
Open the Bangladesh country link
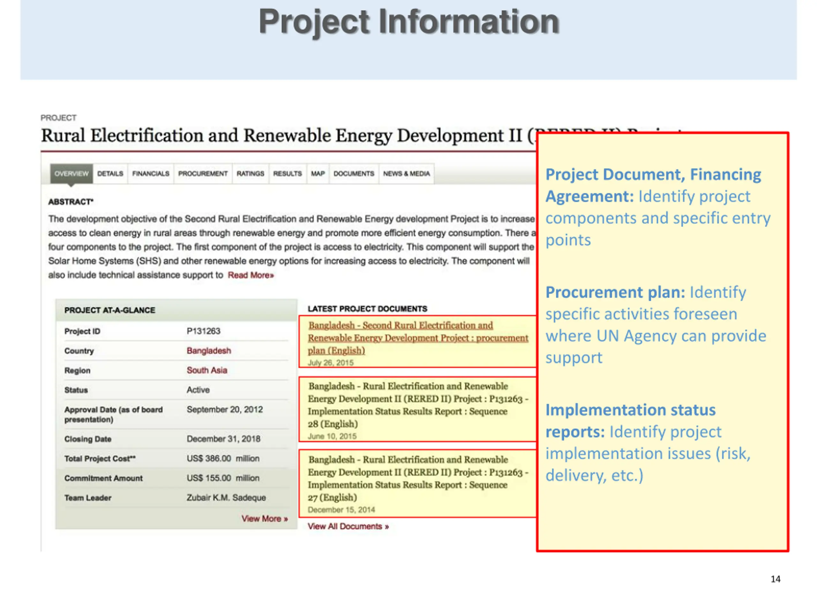[x=209, y=351]
